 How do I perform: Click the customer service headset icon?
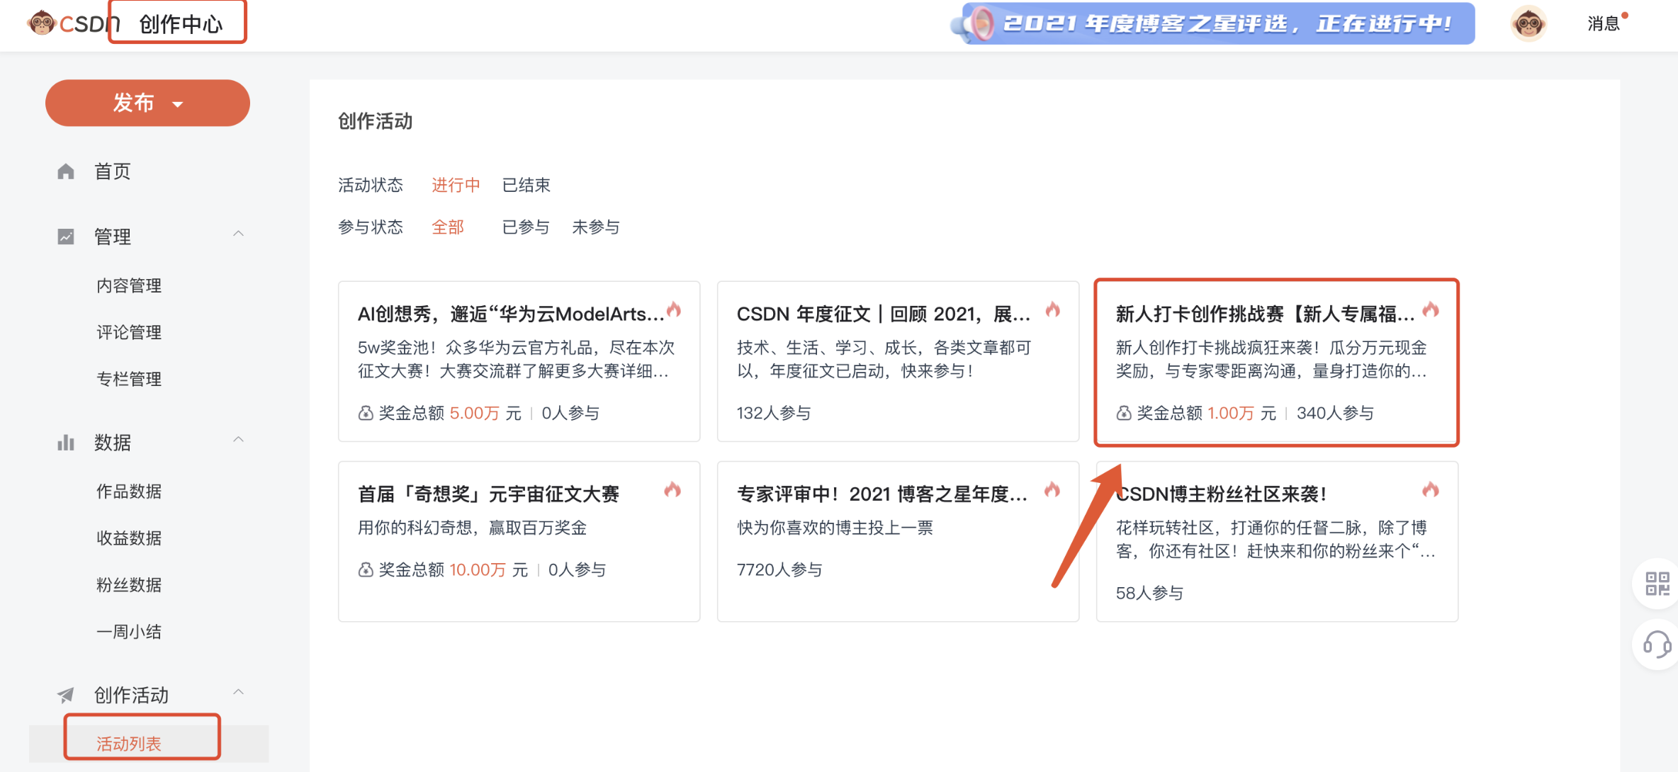point(1657,645)
